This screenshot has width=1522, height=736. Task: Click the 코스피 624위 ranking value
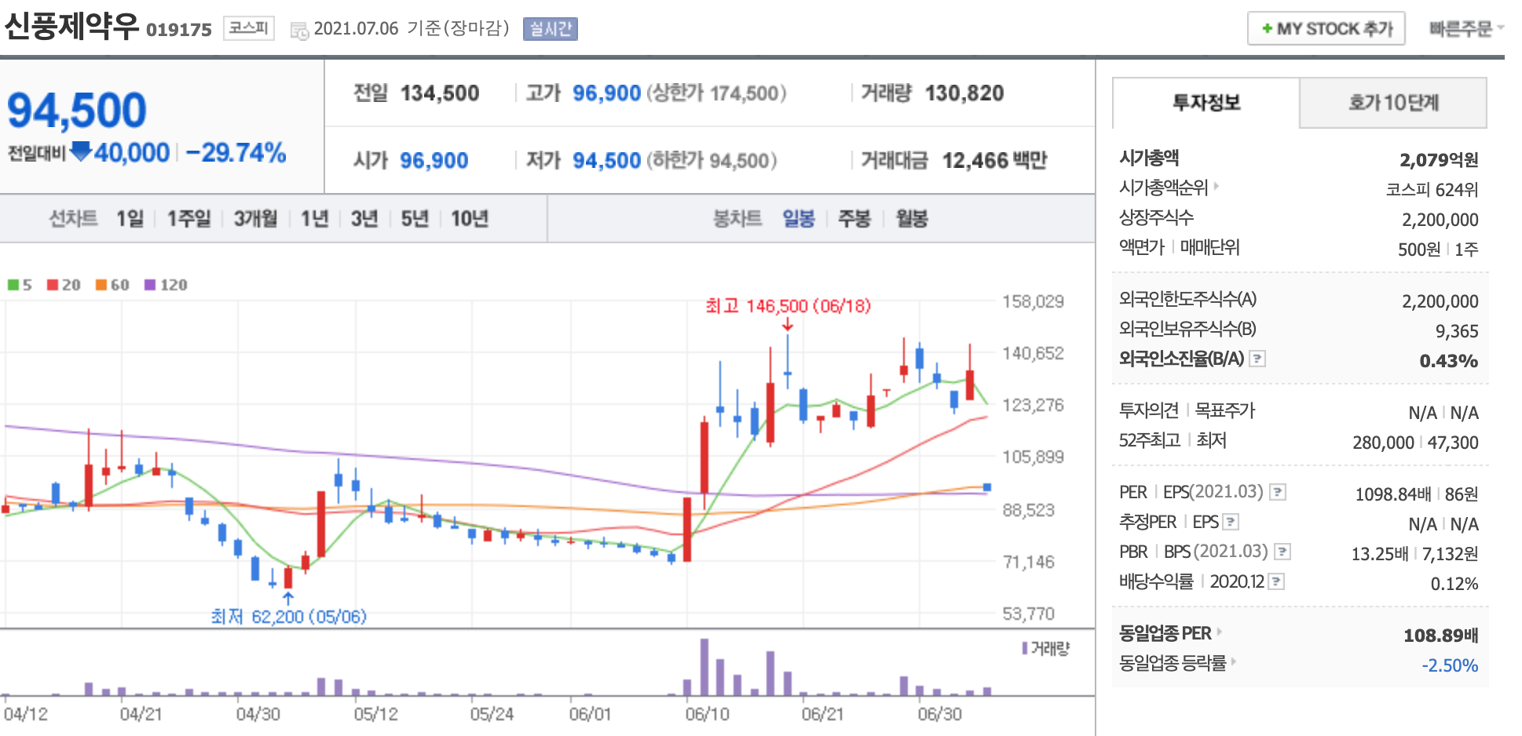pyautogui.click(x=1432, y=190)
